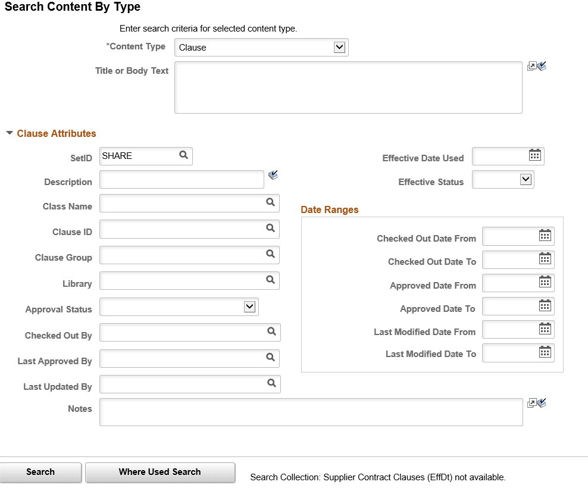The width and height of the screenshot is (588, 488).
Task: Open the Checked Out Date From calendar
Action: click(x=545, y=236)
